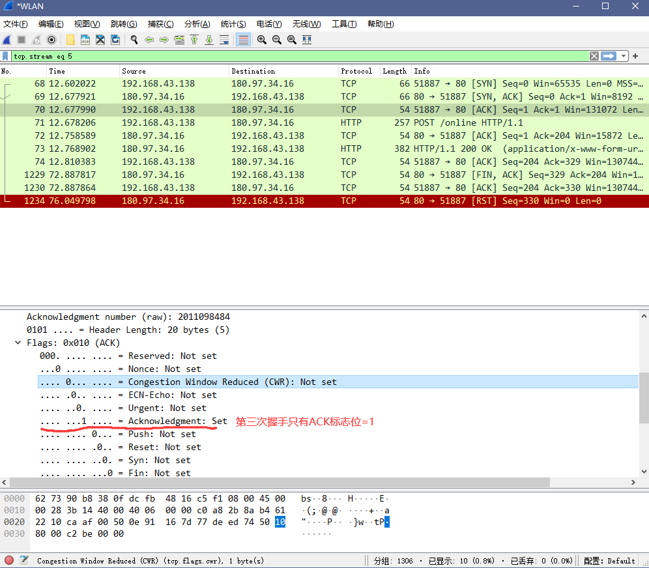Image resolution: width=649 pixels, height=568 pixels.
Task: Click the restart current capture icon
Action: pos(36,40)
